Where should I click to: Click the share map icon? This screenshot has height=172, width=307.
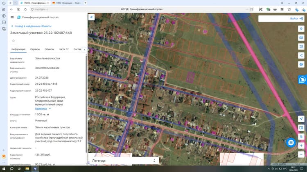(x=301, y=55)
